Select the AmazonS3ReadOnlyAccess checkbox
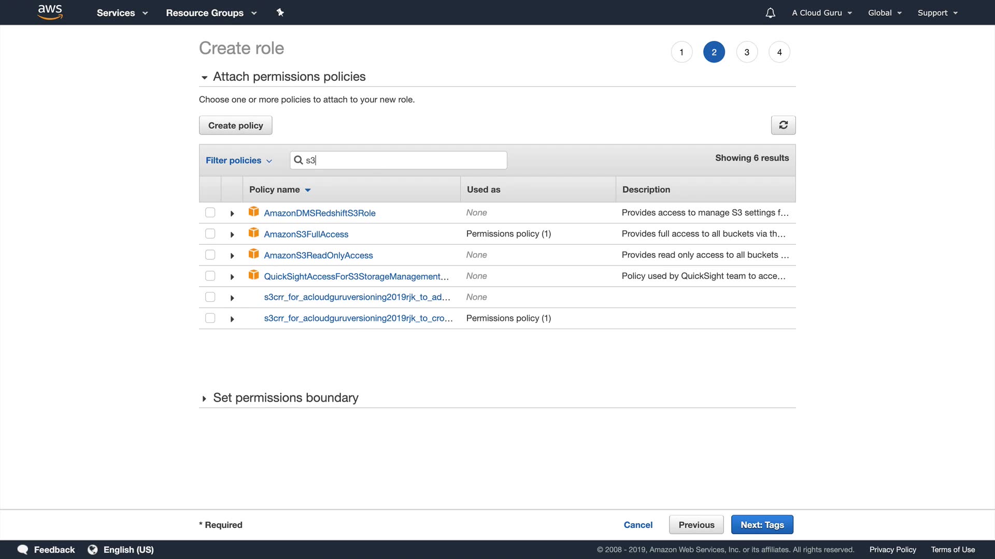 (x=210, y=255)
